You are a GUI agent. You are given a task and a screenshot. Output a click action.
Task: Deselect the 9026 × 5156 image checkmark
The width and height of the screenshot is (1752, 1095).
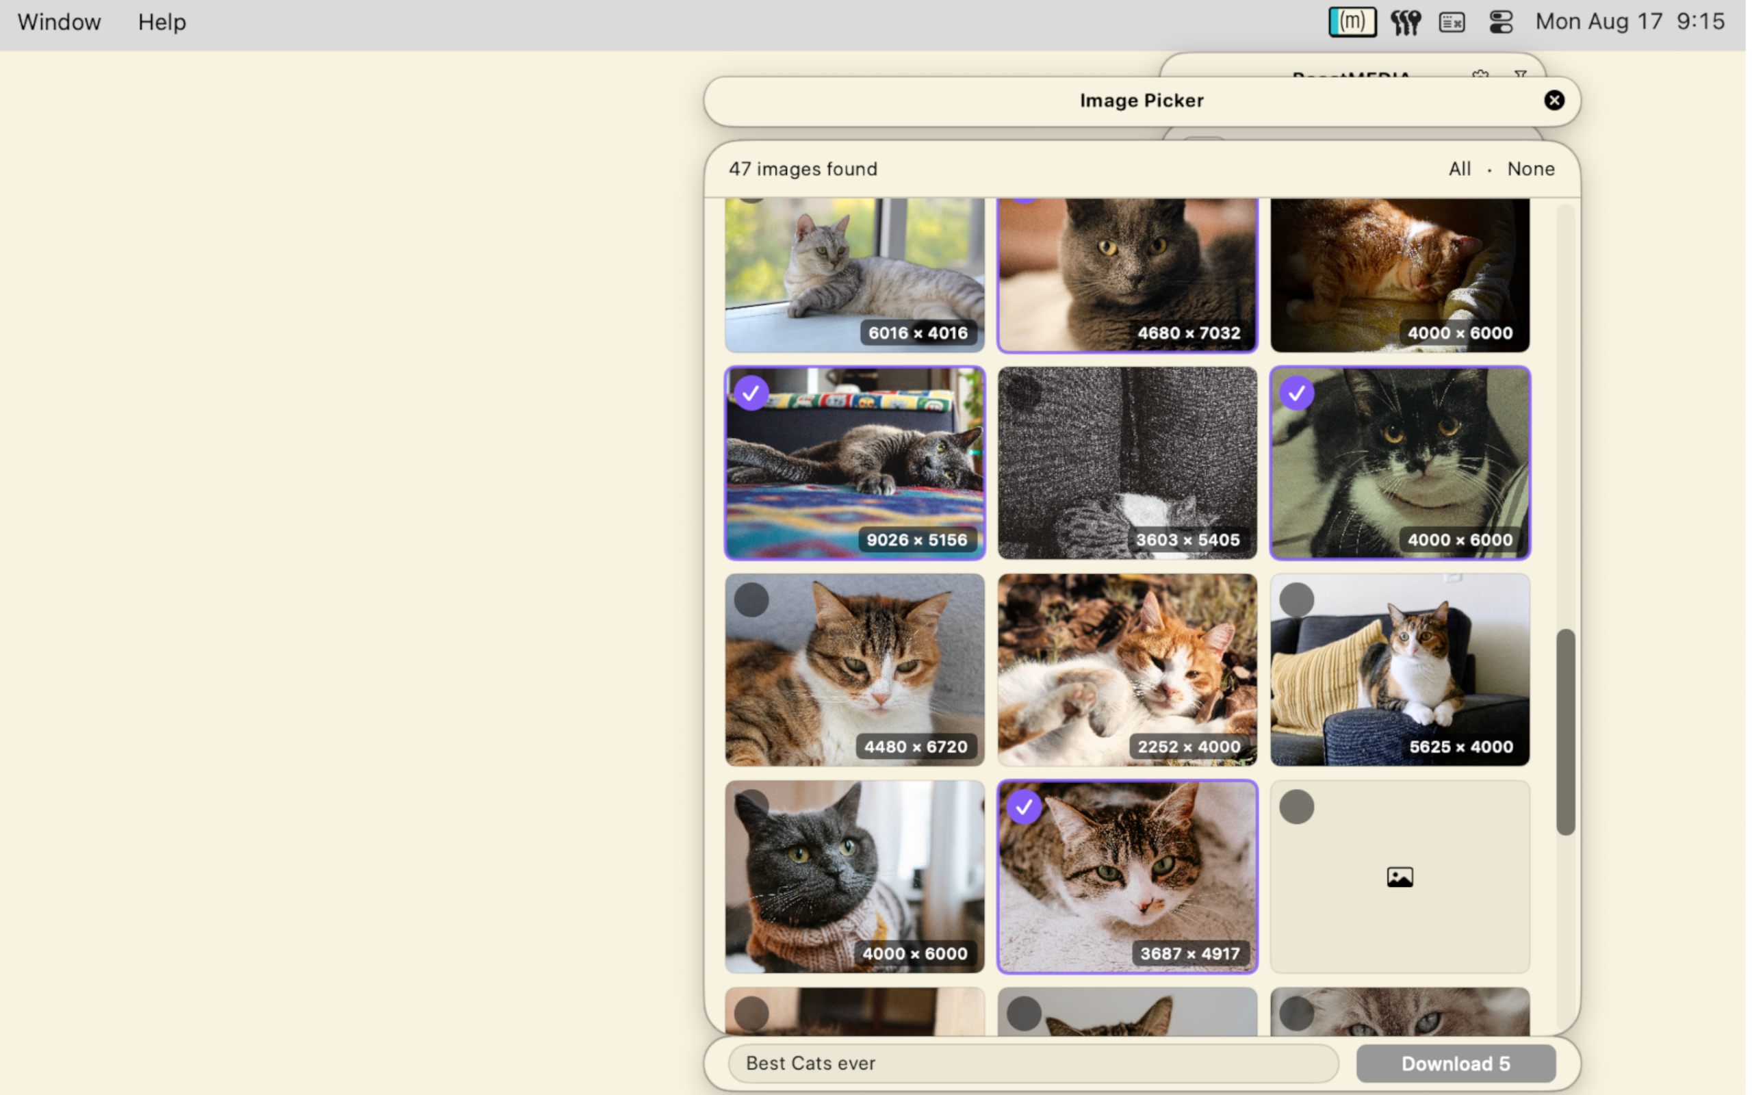click(x=751, y=394)
